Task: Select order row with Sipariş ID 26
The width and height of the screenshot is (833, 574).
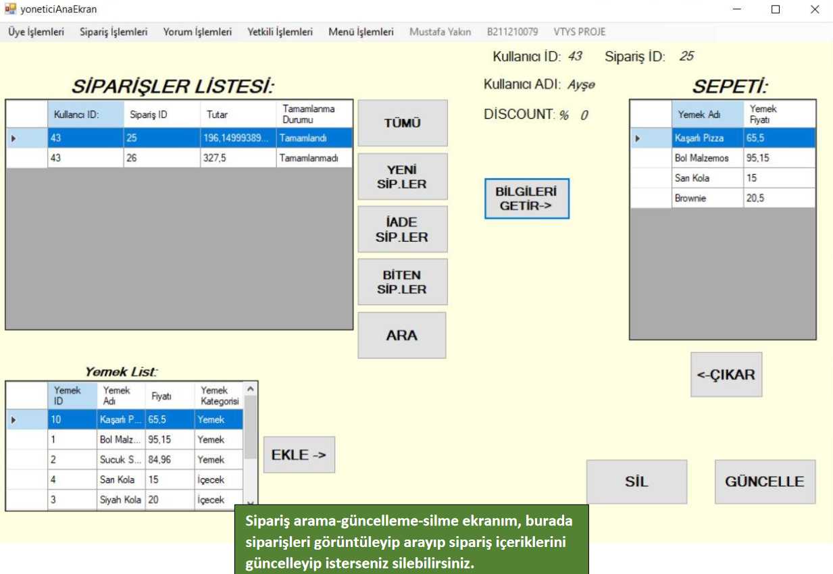Action: [x=161, y=158]
